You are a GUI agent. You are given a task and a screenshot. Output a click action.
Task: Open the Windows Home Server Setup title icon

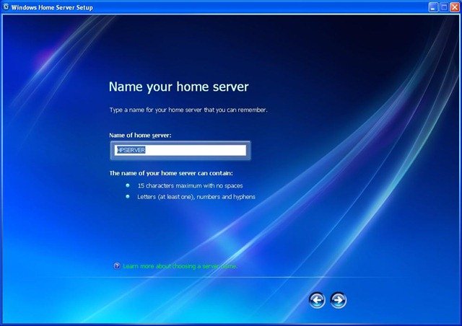(6, 6)
